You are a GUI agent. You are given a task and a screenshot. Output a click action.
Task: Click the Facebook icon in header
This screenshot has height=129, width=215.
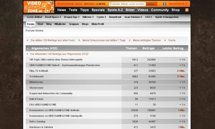coord(165,4)
